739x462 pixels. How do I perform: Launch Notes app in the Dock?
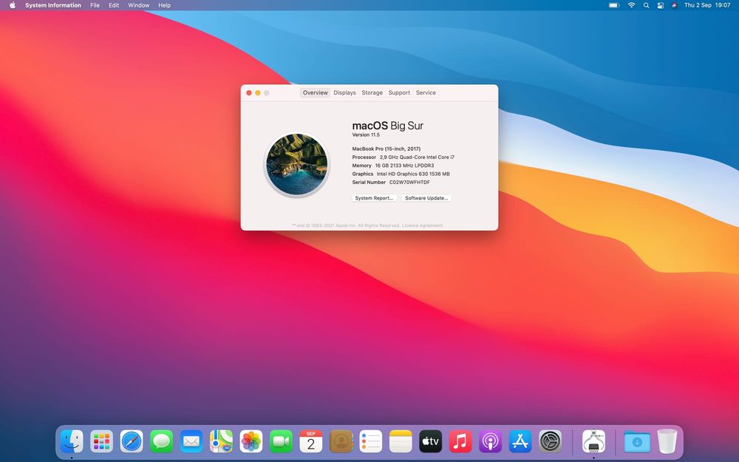click(401, 442)
